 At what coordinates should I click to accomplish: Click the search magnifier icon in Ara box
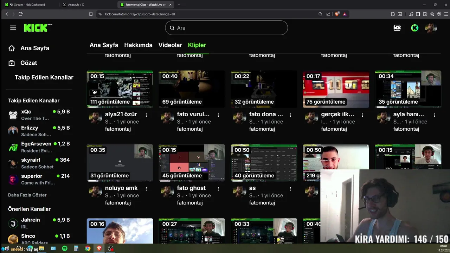click(172, 28)
